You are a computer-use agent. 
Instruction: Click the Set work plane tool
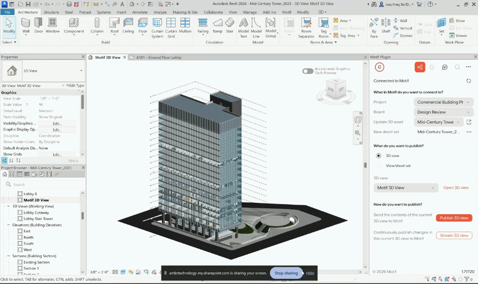click(442, 26)
